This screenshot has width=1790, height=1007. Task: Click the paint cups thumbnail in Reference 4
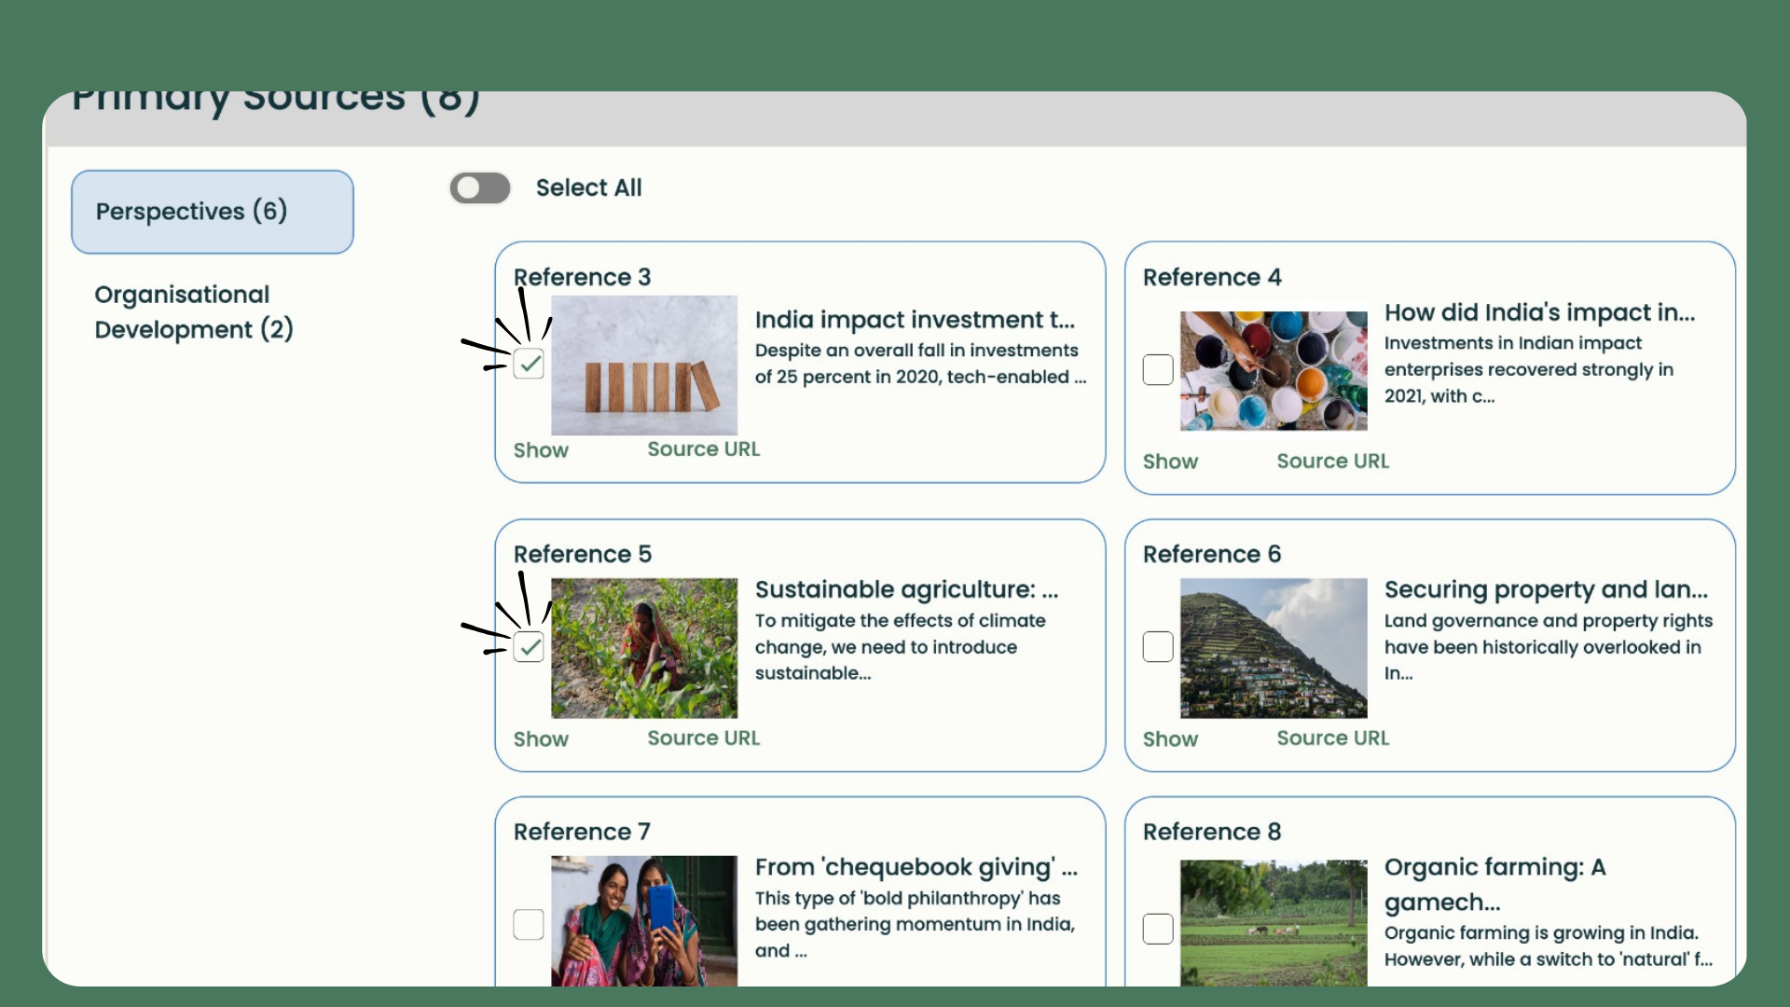tap(1274, 371)
